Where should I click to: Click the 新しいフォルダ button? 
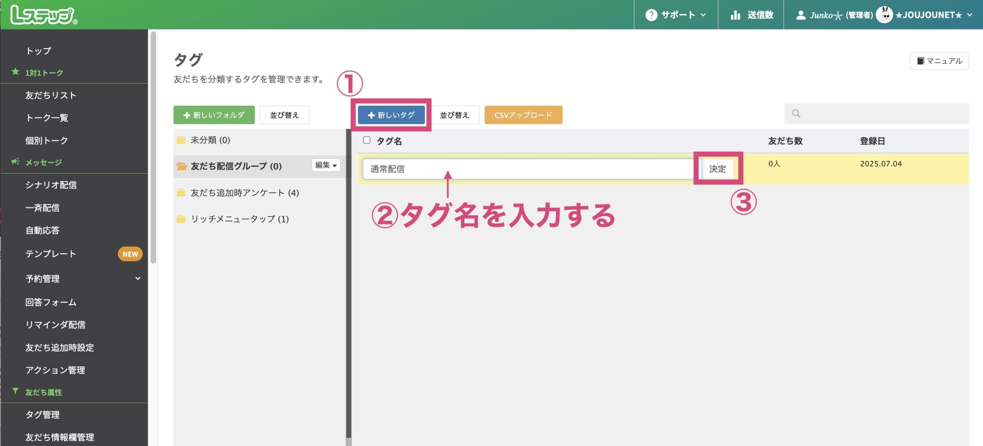[214, 115]
